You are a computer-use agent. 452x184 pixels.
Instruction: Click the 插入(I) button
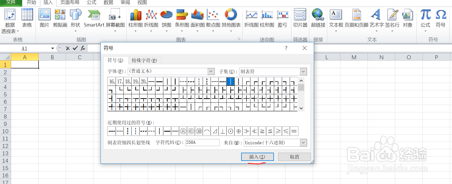(x=257, y=157)
